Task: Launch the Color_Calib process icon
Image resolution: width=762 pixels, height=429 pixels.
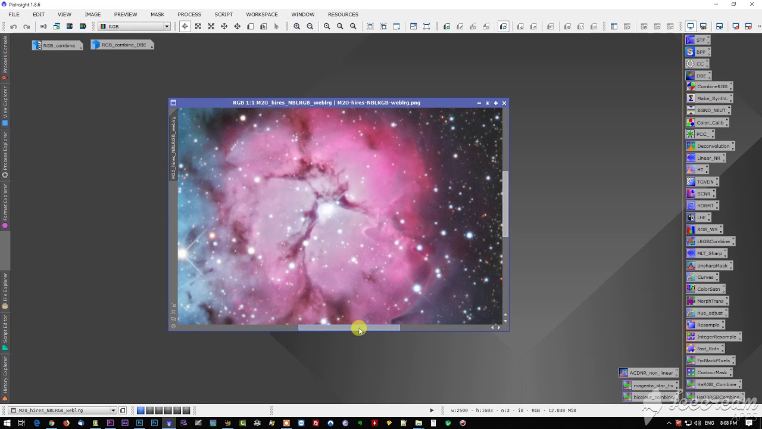Action: (x=707, y=122)
